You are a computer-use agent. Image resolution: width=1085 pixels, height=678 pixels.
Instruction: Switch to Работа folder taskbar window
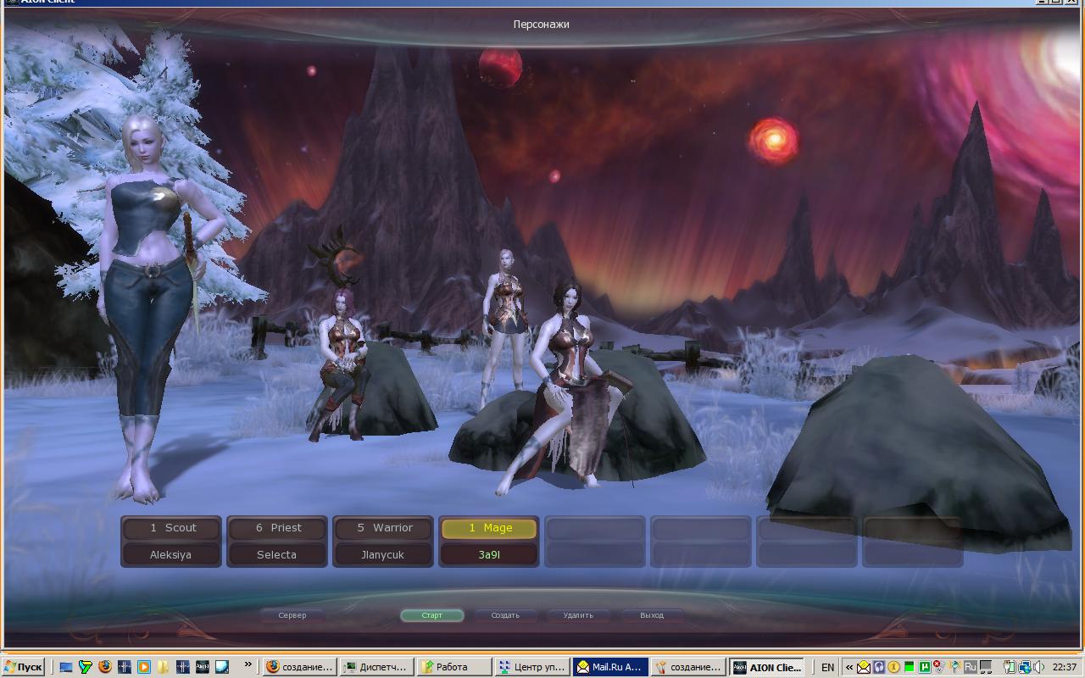[x=454, y=667]
